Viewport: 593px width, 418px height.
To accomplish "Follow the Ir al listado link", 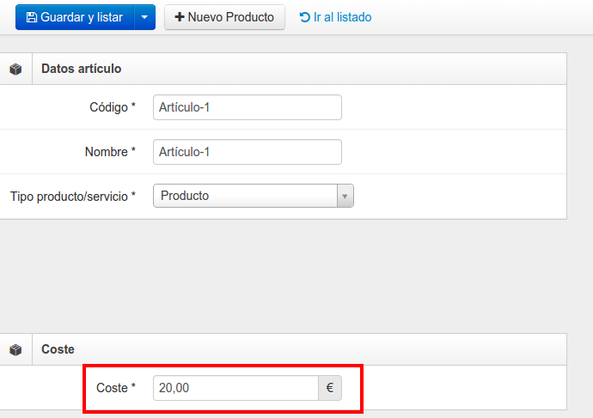I will pyautogui.click(x=335, y=17).
